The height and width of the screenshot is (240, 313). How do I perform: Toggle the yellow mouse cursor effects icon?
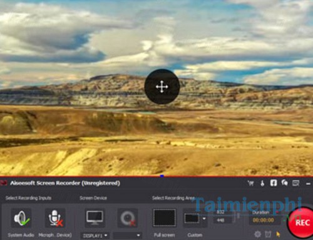(x=278, y=234)
